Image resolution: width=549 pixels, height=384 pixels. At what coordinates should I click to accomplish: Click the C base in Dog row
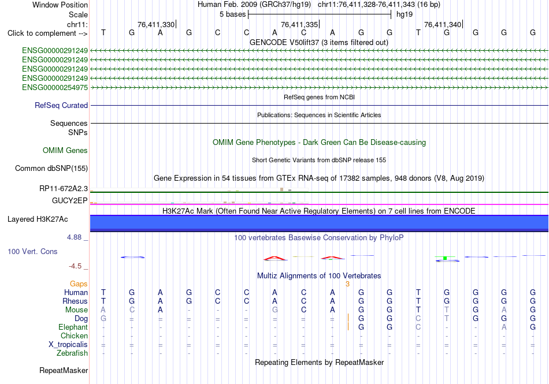418,319
